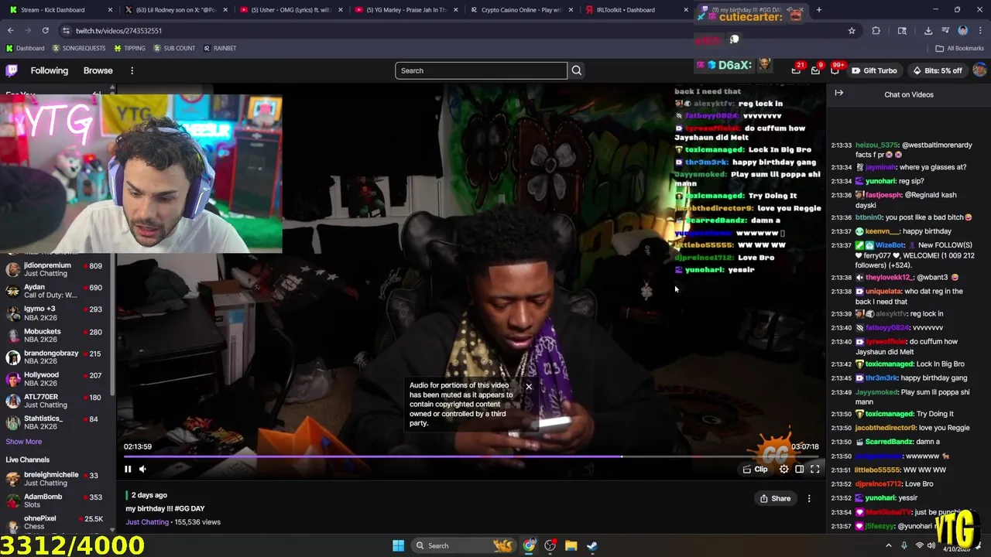Open ATL770ER channel in sidebar
The width and height of the screenshot is (991, 557).
coord(57,401)
